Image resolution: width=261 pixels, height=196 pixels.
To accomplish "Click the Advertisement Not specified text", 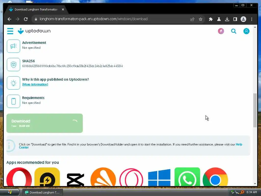I will pos(31,48).
